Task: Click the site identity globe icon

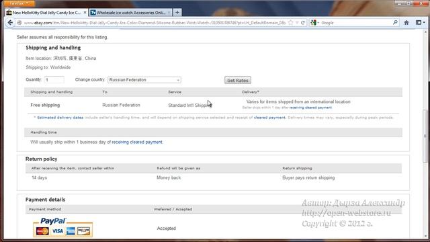Action: coord(19,23)
